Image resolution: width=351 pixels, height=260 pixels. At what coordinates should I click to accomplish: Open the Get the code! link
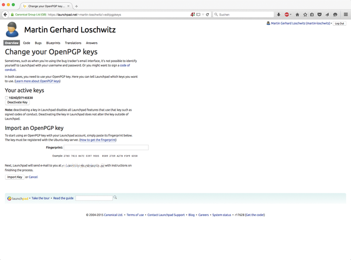[x=255, y=215]
